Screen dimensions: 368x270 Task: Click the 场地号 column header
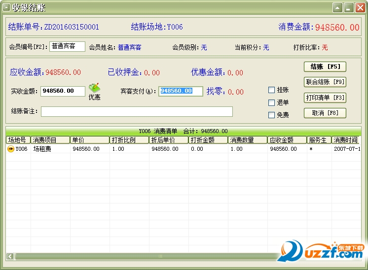[x=18, y=140]
